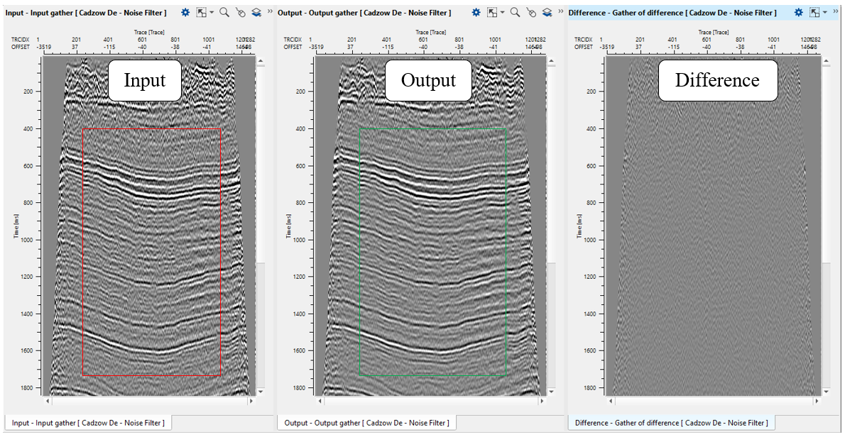Open settings gear in Output gather panel

[x=476, y=13]
